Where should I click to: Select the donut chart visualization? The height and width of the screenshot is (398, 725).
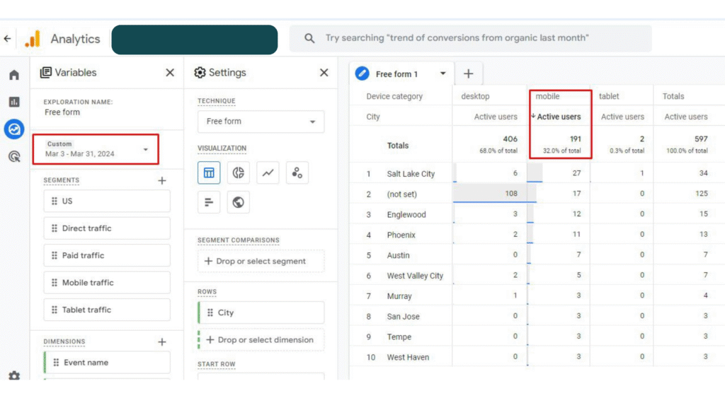pos(239,172)
